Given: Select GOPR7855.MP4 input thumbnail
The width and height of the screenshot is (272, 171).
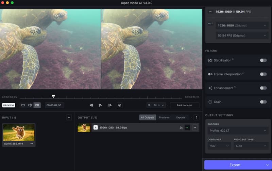Looking at the screenshot, I should click(x=19, y=133).
